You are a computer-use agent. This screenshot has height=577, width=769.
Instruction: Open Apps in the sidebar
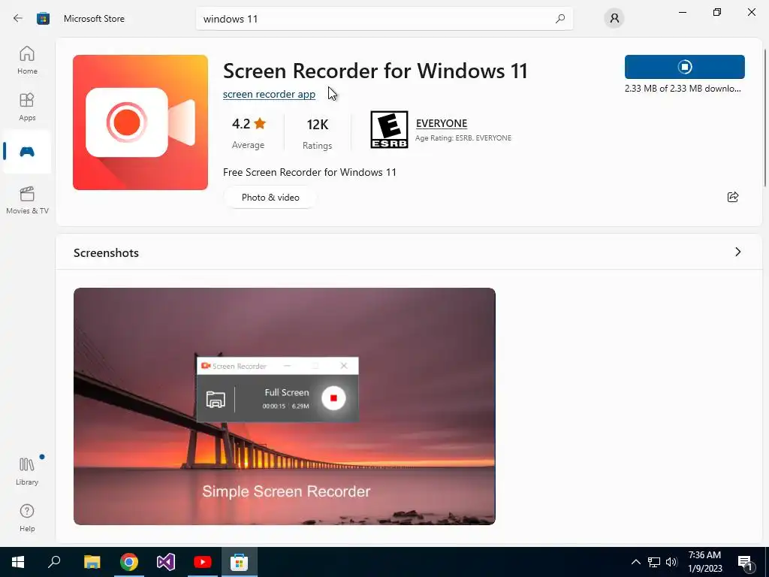pos(27,107)
